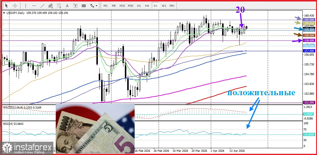Image resolution: width=317 pixels, height=155 pixels.
Task: Switch to M30 timeframe
Action: (x=130, y=6)
